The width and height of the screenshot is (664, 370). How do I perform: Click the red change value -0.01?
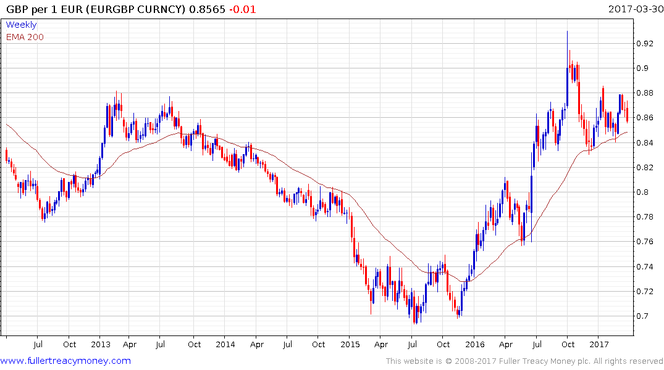pos(243,9)
